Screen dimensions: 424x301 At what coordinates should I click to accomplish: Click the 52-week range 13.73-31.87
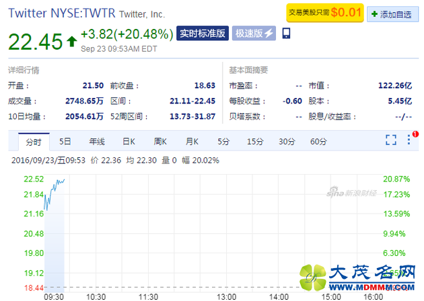click(192, 116)
